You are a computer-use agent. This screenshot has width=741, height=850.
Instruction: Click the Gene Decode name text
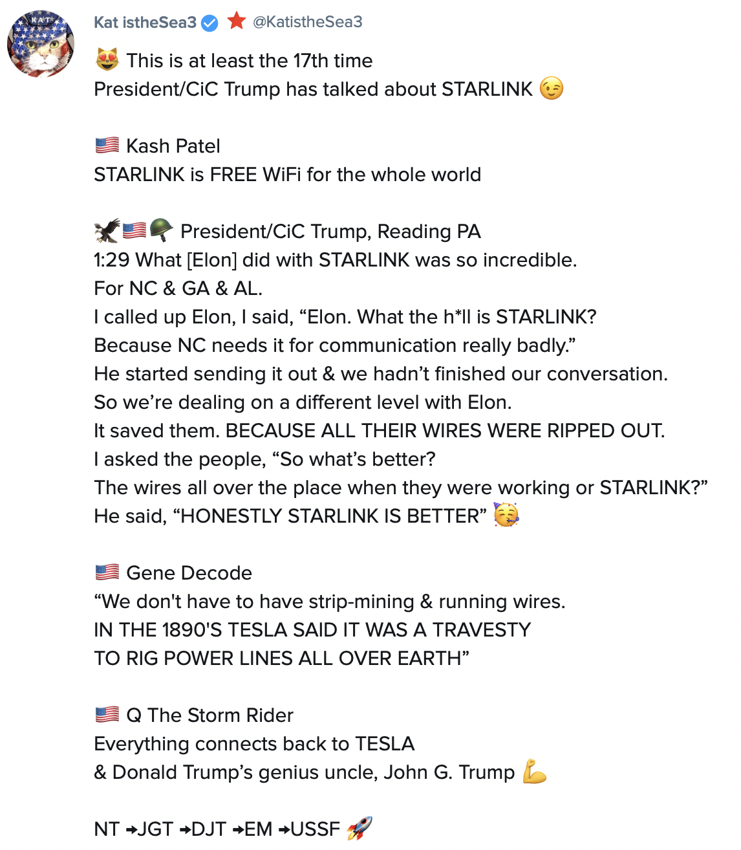pos(189,573)
